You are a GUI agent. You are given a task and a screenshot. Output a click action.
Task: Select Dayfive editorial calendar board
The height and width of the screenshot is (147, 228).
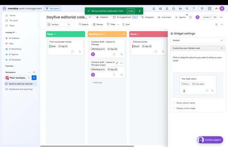[21, 84]
